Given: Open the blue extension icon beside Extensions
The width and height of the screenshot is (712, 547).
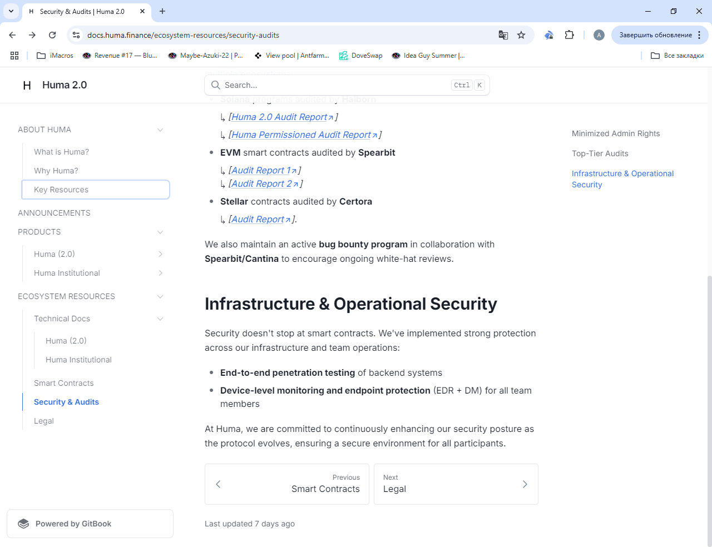Looking at the screenshot, I should 549,35.
